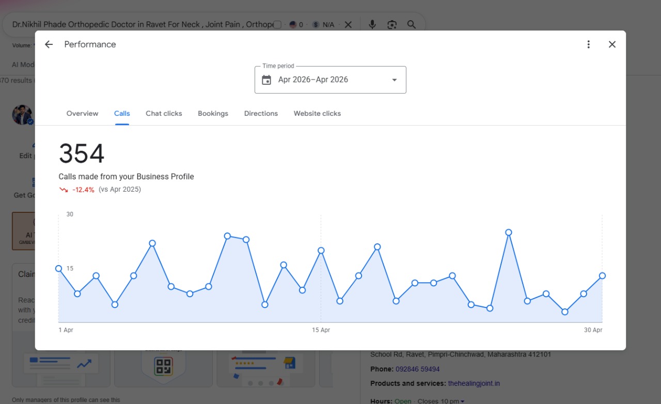Screen dimensions: 661x404
Task: Tick the checkbox in the search bar
Action: [277, 24]
